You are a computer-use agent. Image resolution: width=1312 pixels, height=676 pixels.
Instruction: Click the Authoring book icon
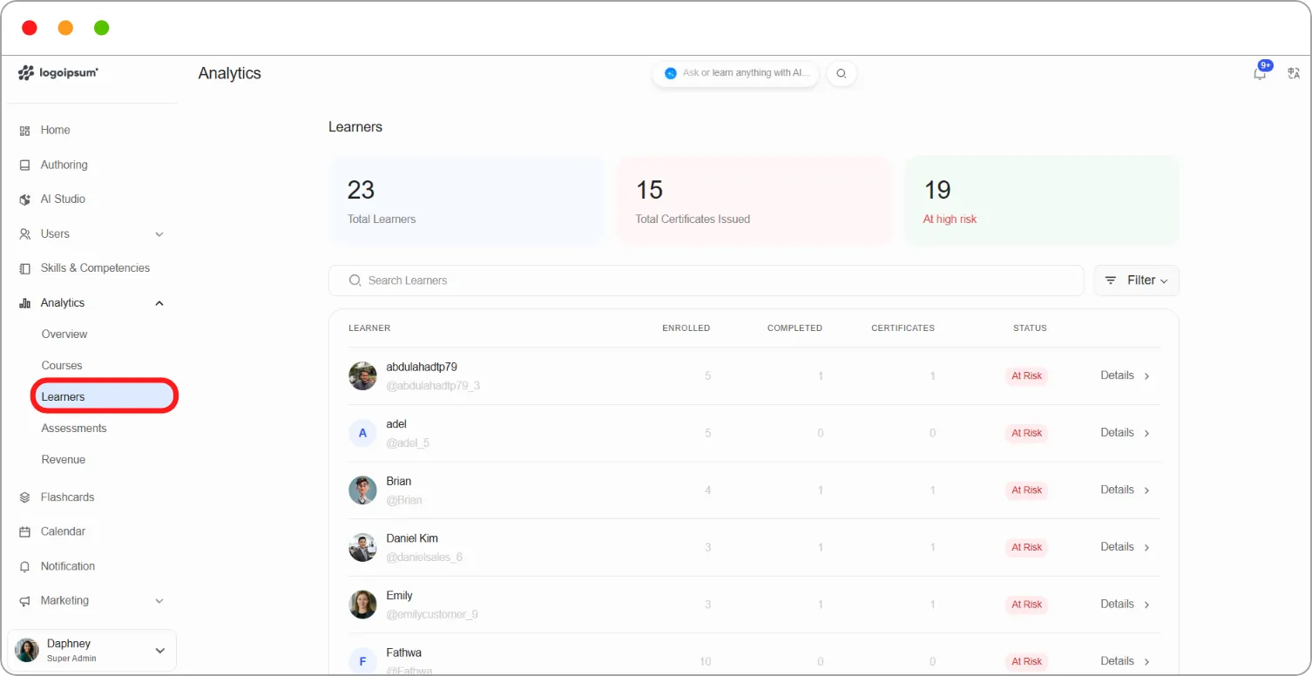tap(24, 165)
